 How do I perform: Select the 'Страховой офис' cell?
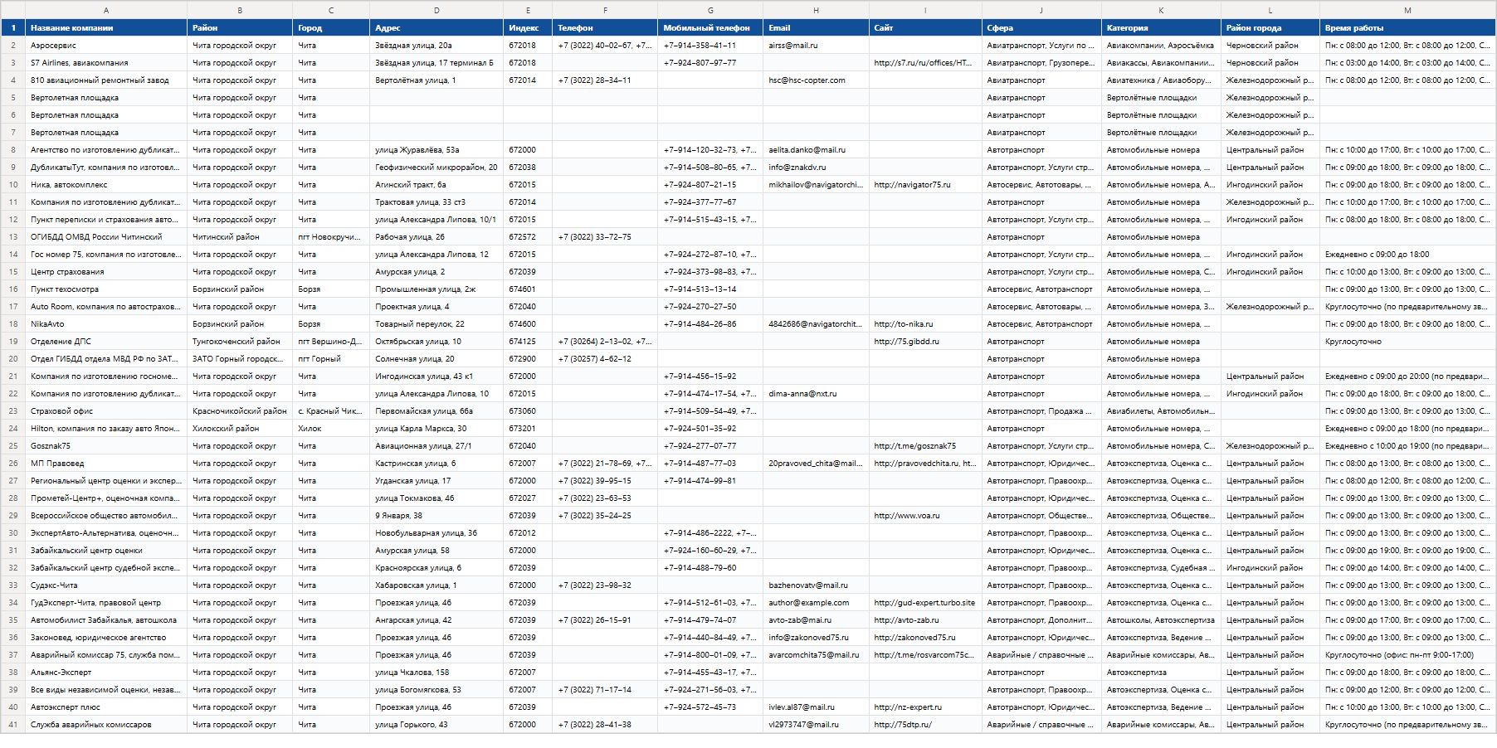[x=106, y=410]
